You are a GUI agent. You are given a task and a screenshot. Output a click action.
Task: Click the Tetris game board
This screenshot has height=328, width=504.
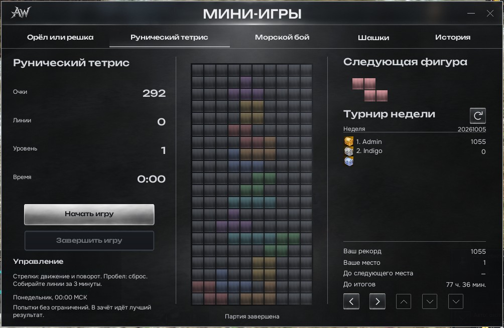click(x=251, y=184)
